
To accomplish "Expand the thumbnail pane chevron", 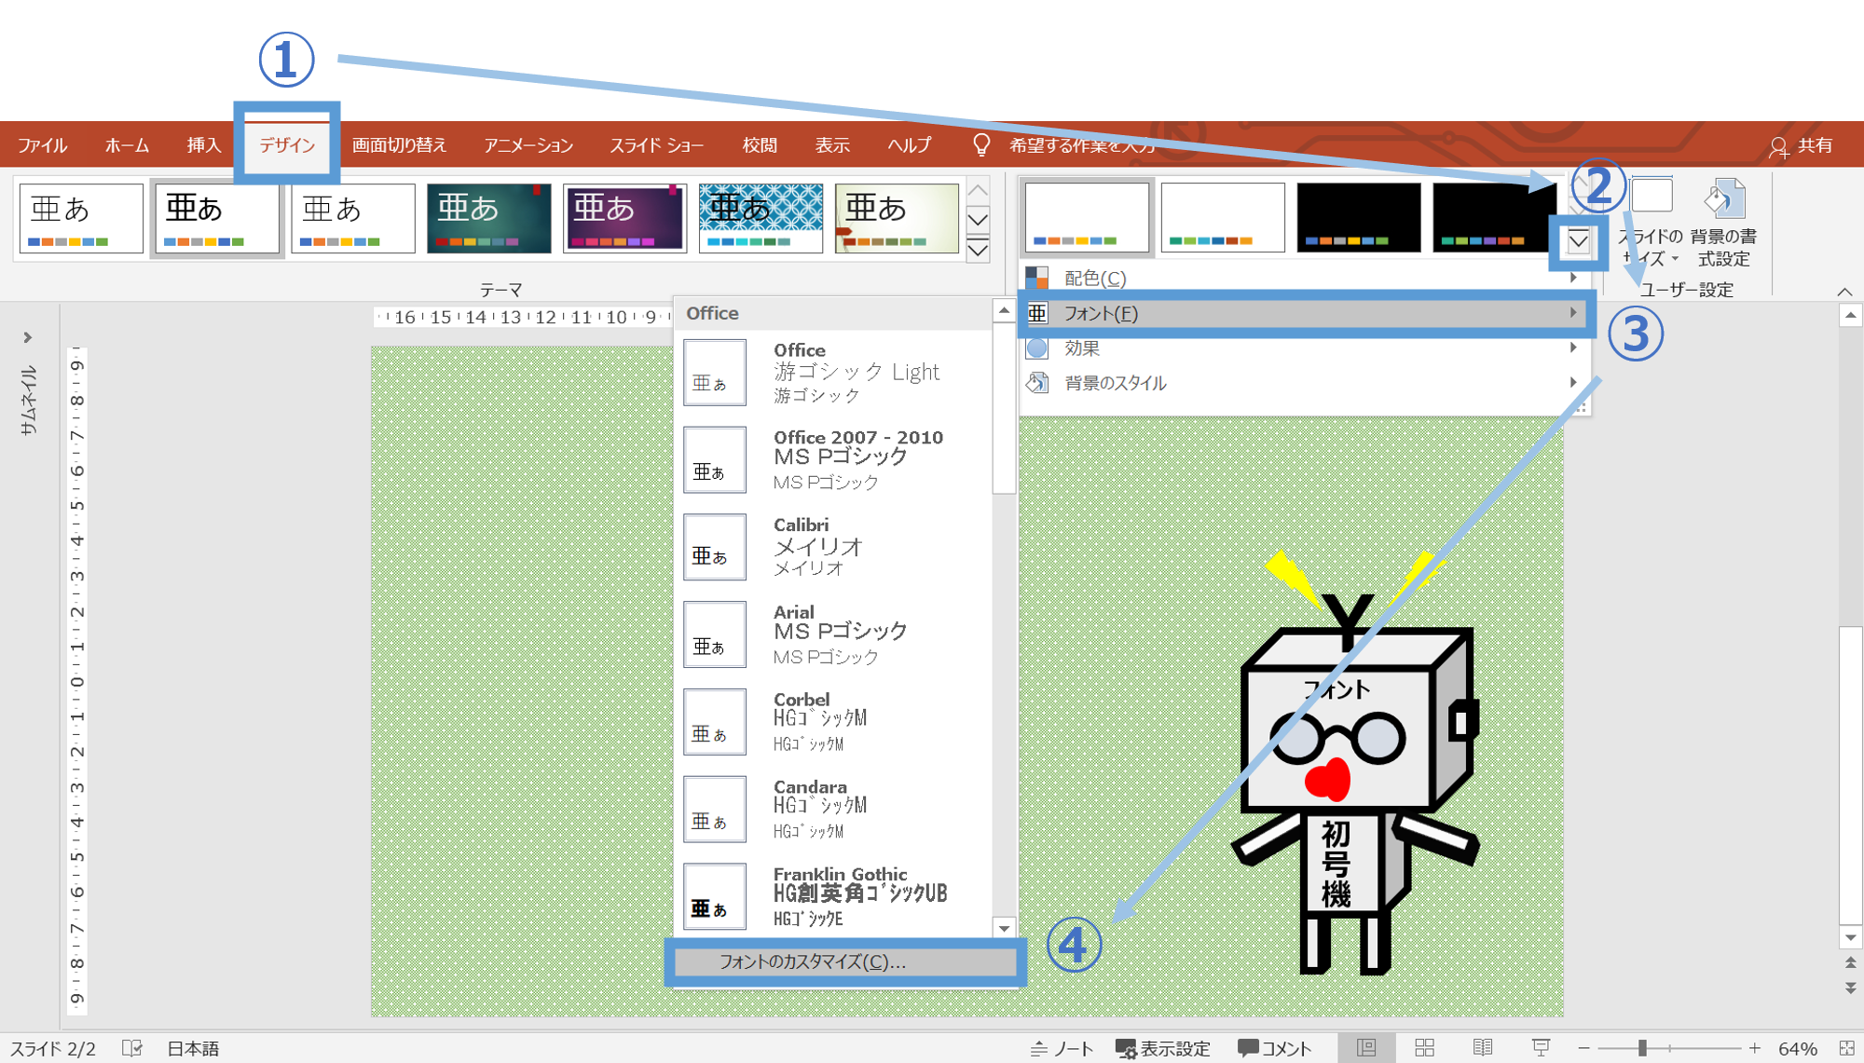I will click(27, 337).
